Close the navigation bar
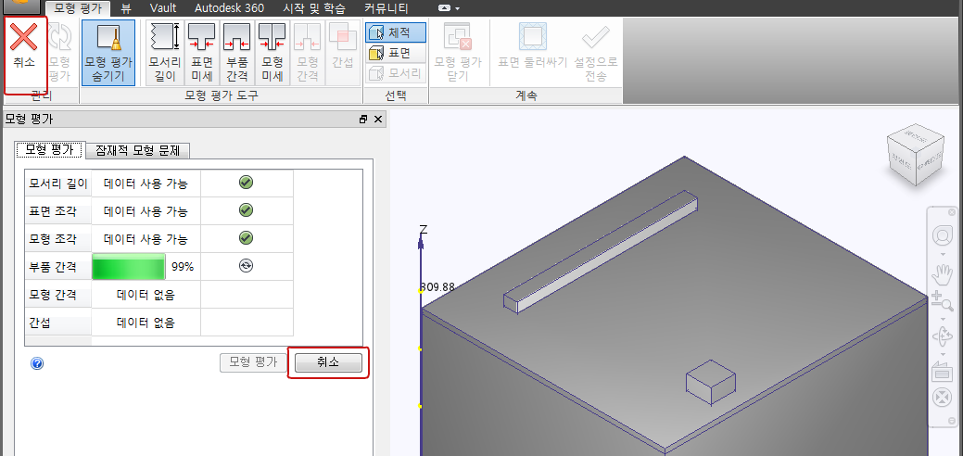The width and height of the screenshot is (963, 456). coord(951,212)
